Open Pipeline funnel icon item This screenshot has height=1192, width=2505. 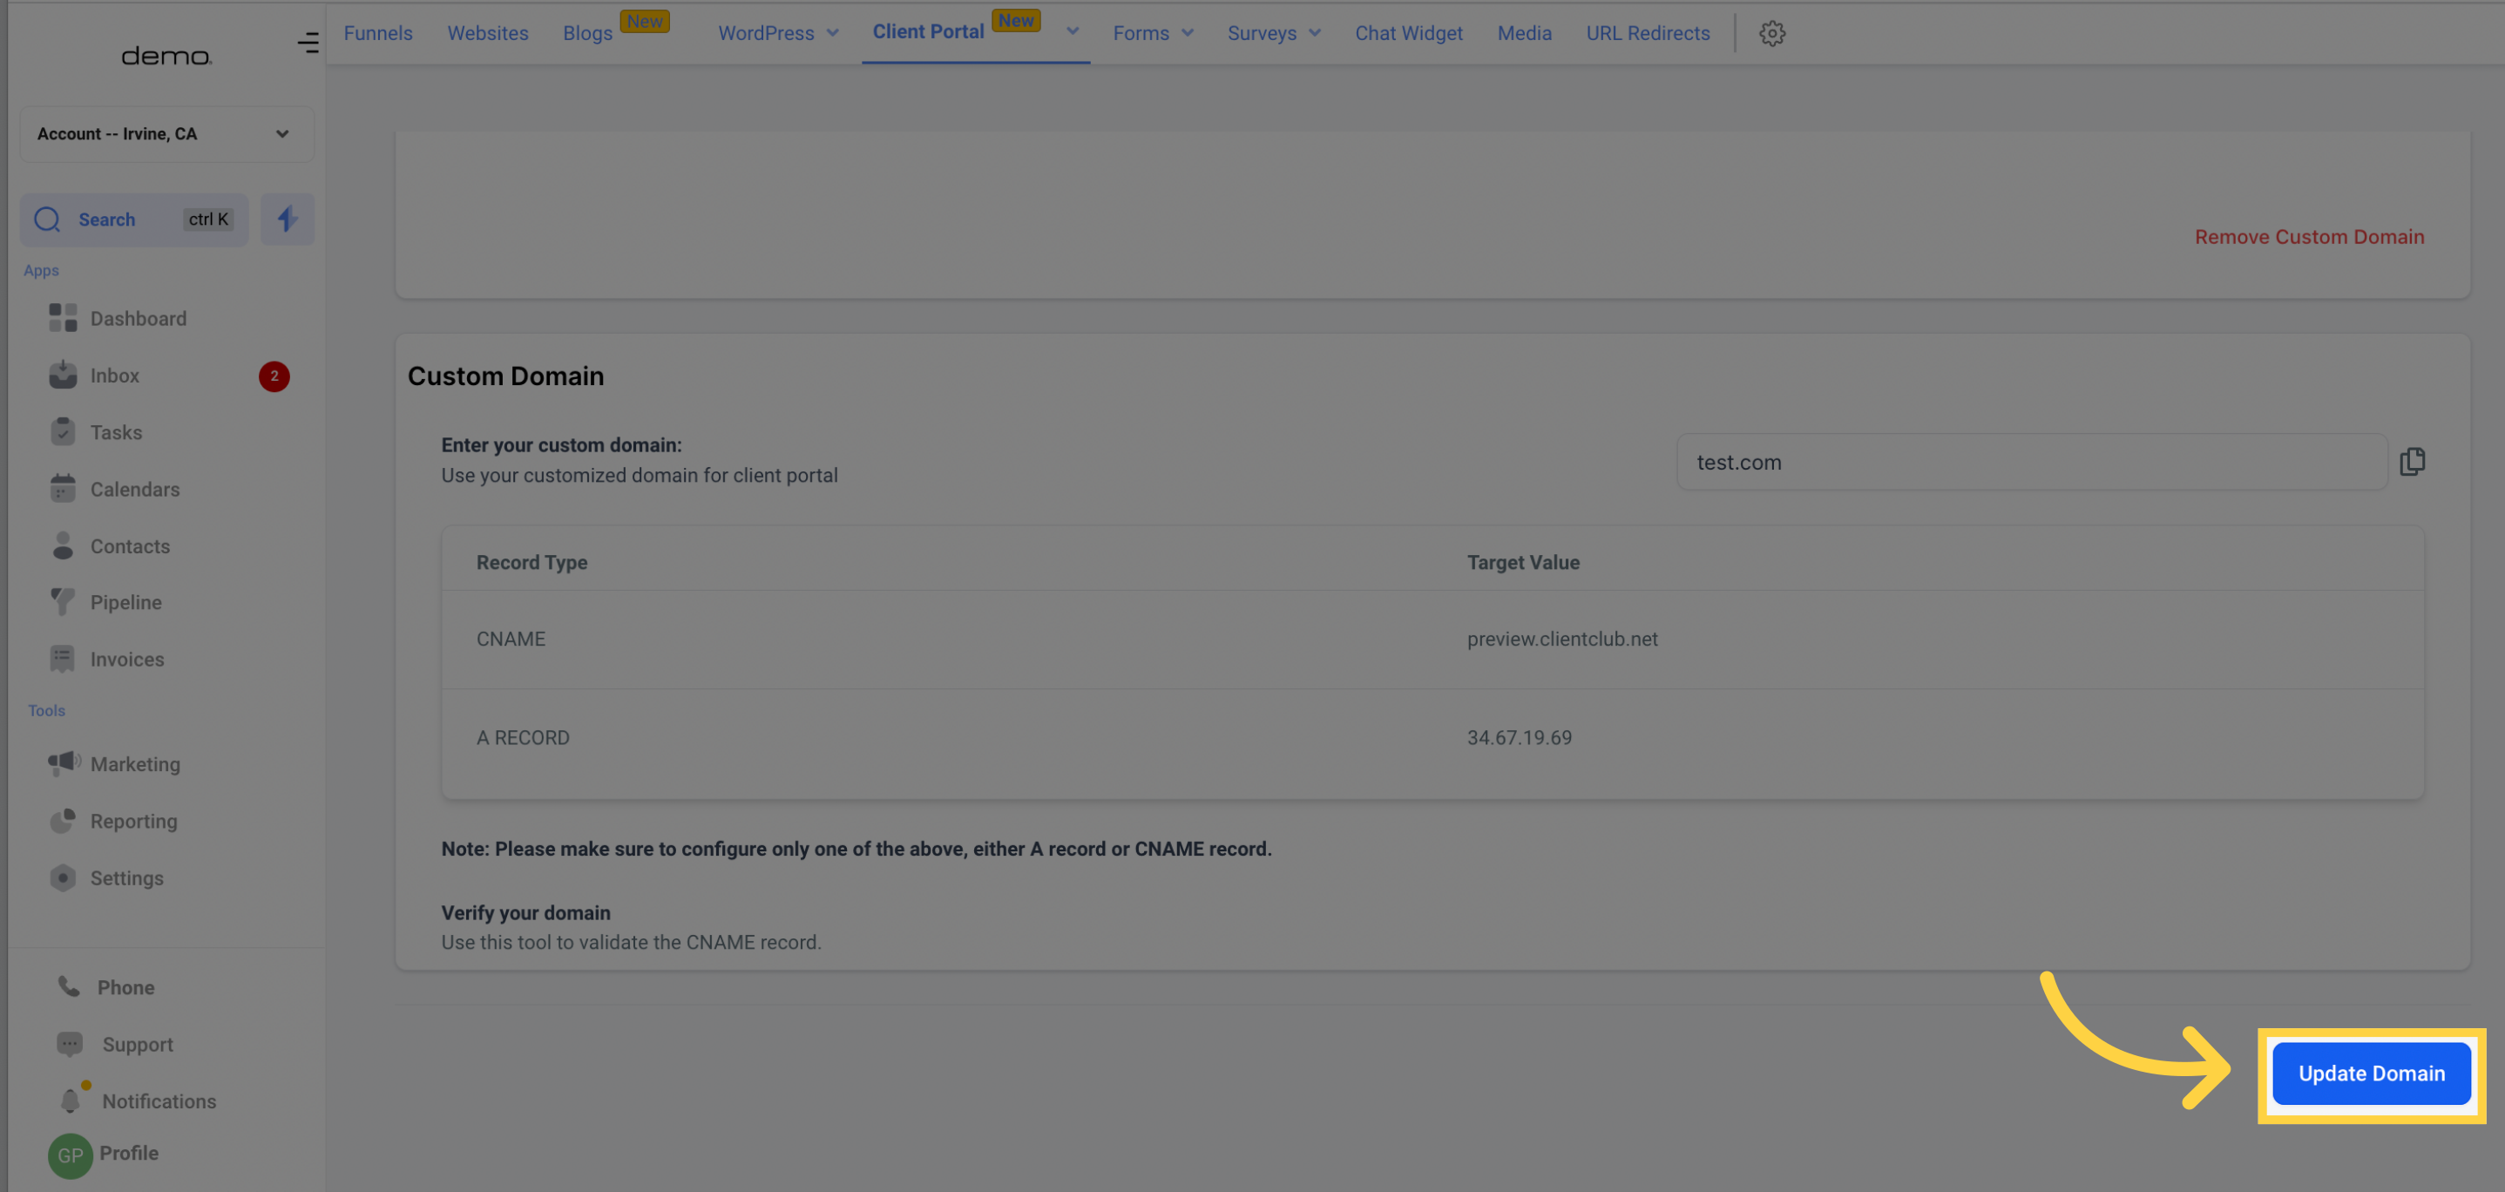coord(125,602)
